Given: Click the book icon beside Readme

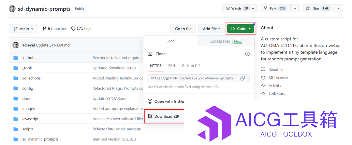Looking at the screenshot, I should tap(263, 69).
